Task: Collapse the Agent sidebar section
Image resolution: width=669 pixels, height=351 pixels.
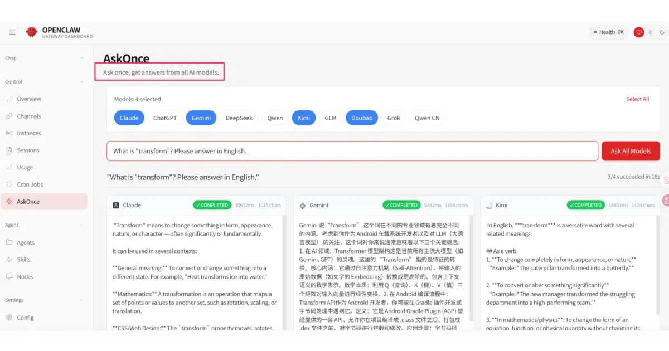Action: coord(43,225)
